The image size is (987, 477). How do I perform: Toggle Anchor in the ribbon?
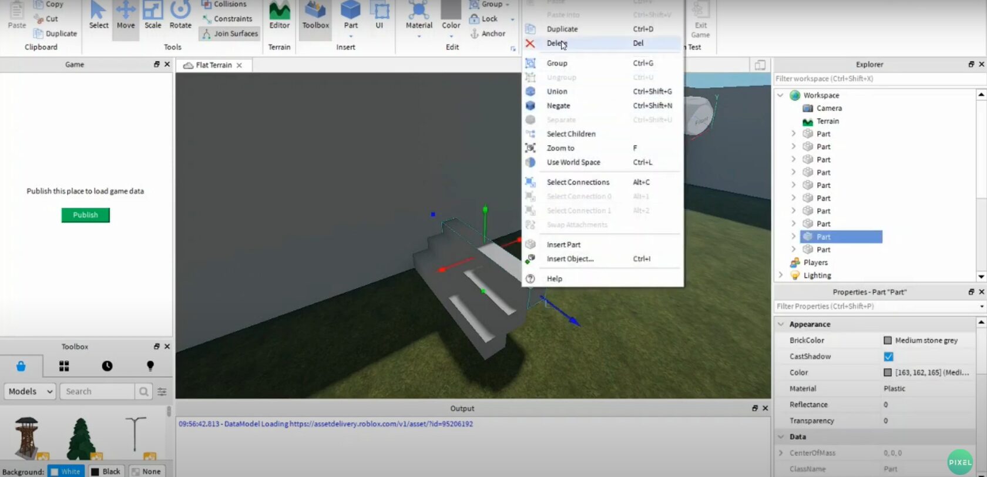(x=488, y=33)
